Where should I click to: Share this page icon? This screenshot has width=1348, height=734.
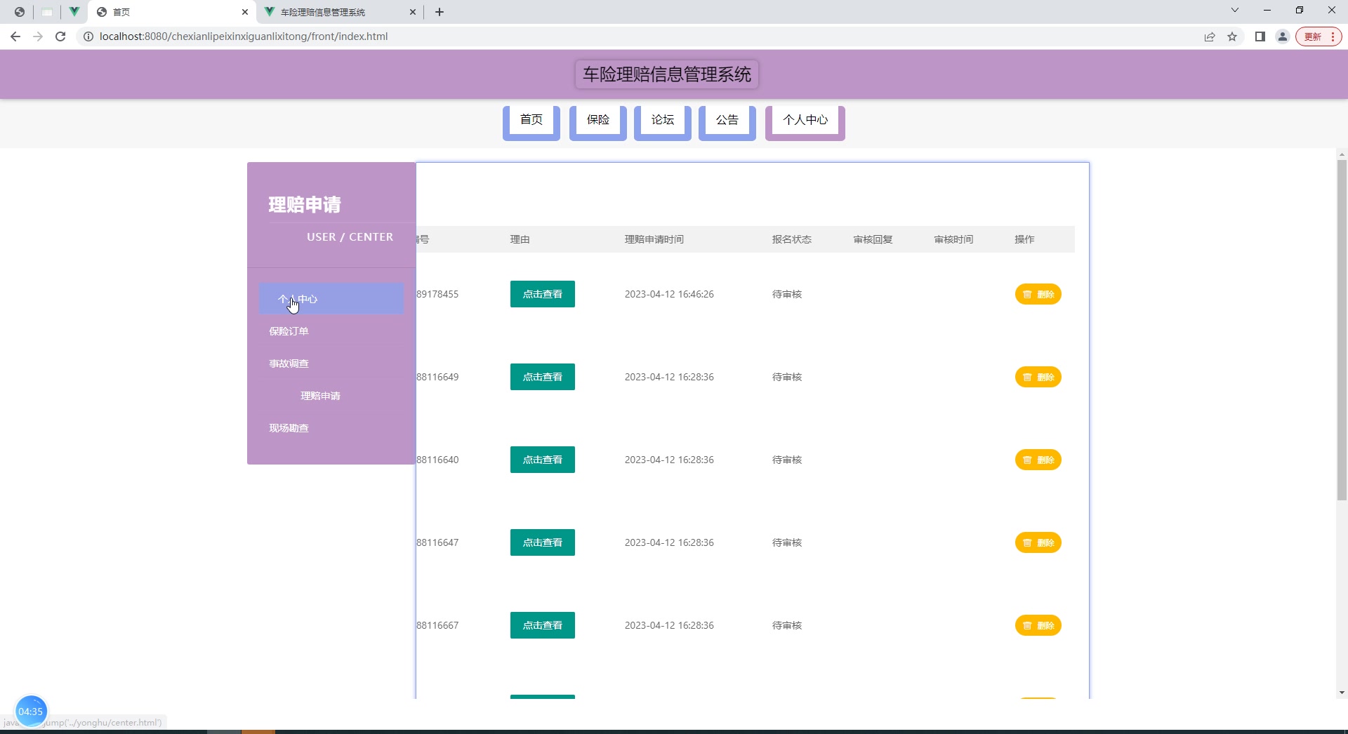pyautogui.click(x=1210, y=36)
